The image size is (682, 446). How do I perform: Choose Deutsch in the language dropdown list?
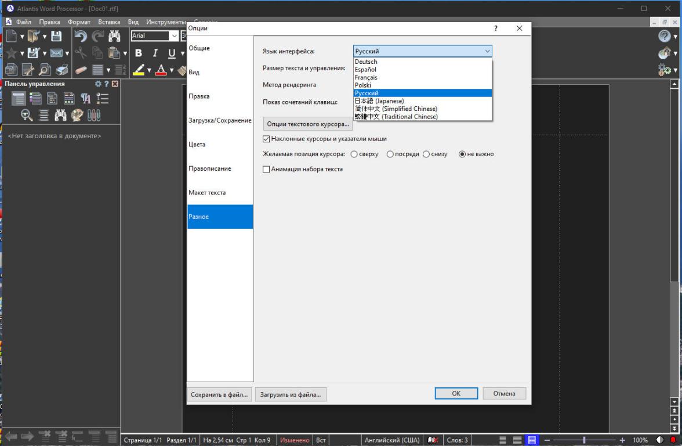(x=366, y=62)
